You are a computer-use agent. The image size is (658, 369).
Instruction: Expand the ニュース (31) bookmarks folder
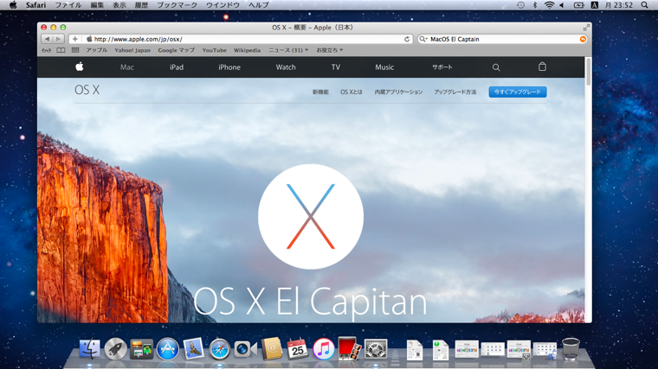288,50
